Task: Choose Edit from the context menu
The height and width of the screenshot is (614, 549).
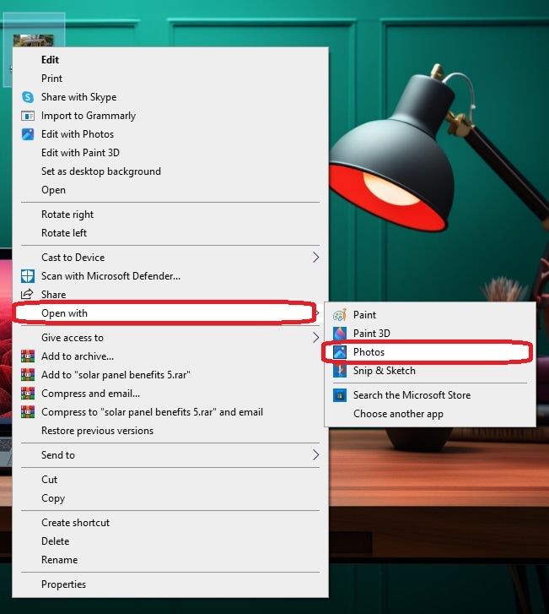Action: tap(170, 60)
